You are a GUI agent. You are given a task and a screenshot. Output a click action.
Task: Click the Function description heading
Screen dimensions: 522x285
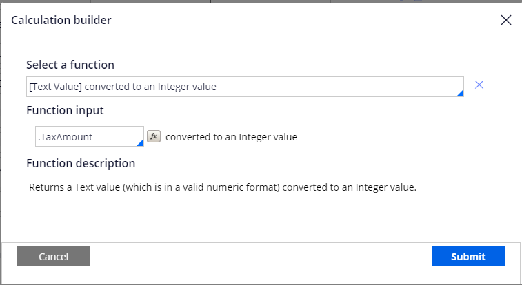click(81, 163)
